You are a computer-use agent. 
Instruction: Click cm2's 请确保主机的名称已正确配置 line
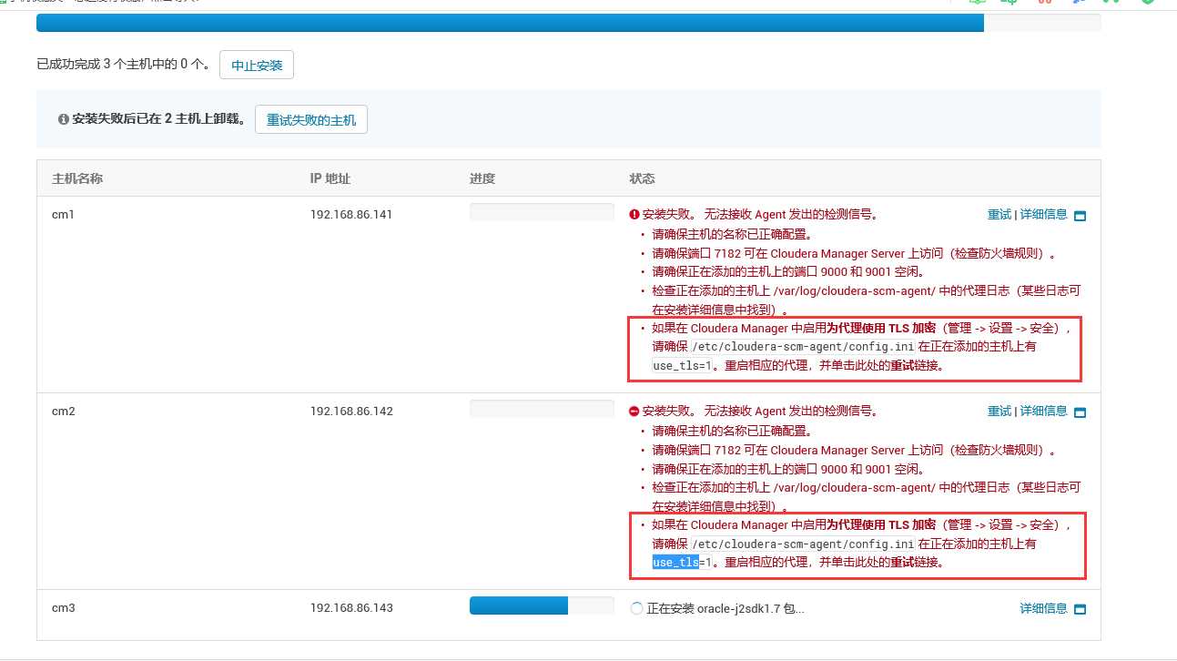coord(732,431)
